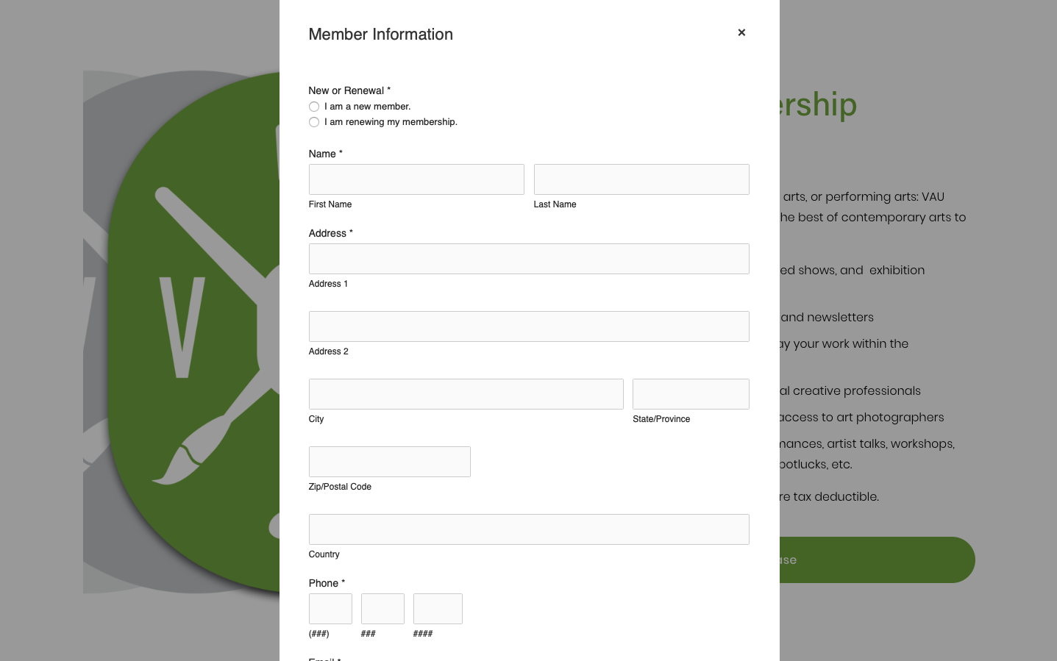This screenshot has width=1057, height=661.
Task: Select 'I am renewing my membership' option
Action: [x=314, y=122]
